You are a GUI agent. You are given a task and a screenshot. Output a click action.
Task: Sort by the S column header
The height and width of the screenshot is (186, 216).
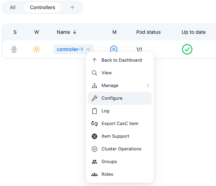[x=15, y=32]
